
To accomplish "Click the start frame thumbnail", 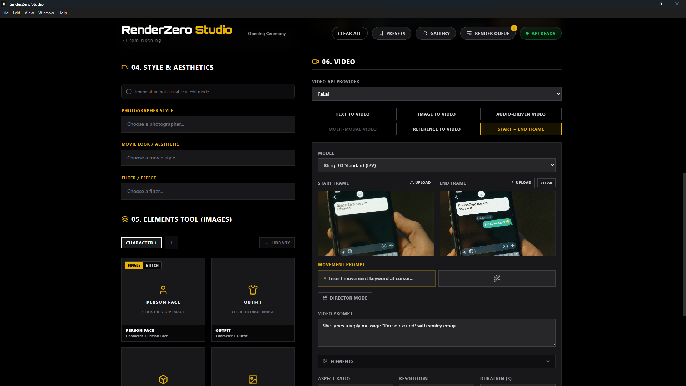I will click(376, 223).
